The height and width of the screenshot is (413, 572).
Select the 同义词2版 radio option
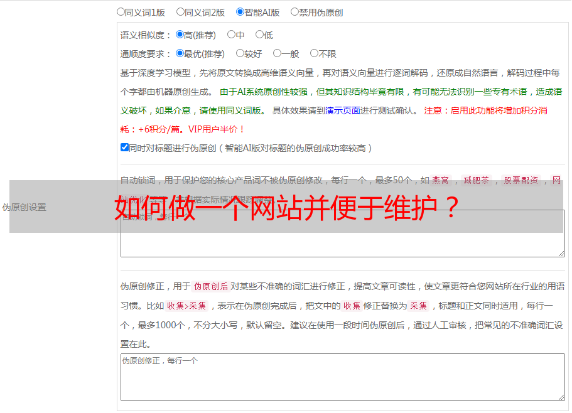180,12
